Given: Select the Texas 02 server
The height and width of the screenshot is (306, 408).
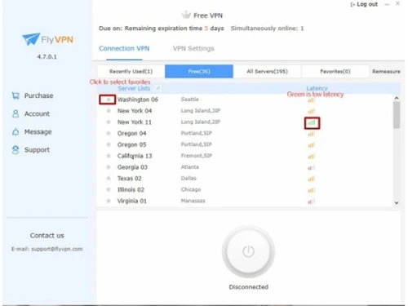Looking at the screenshot, I should pyautogui.click(x=130, y=179).
